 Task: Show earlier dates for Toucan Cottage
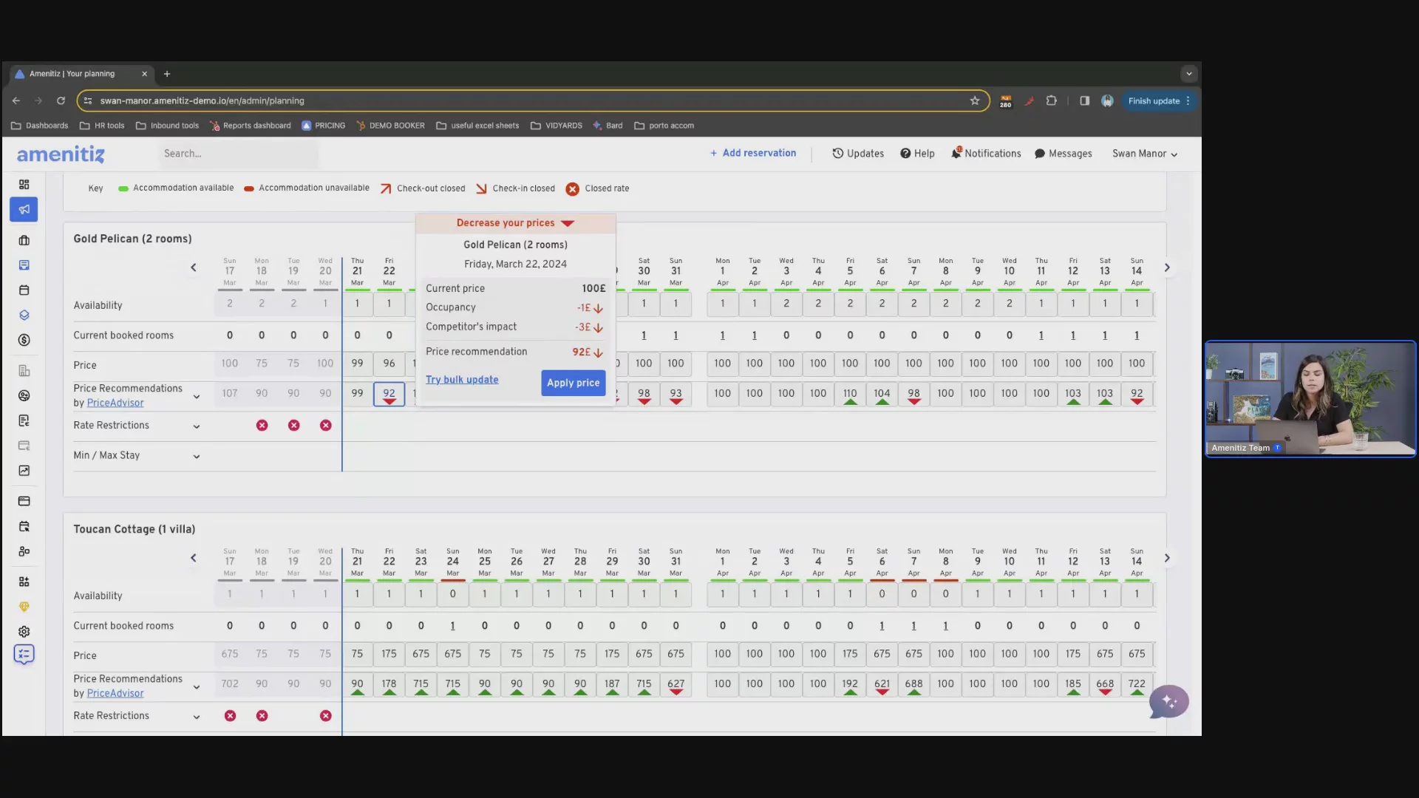194,558
